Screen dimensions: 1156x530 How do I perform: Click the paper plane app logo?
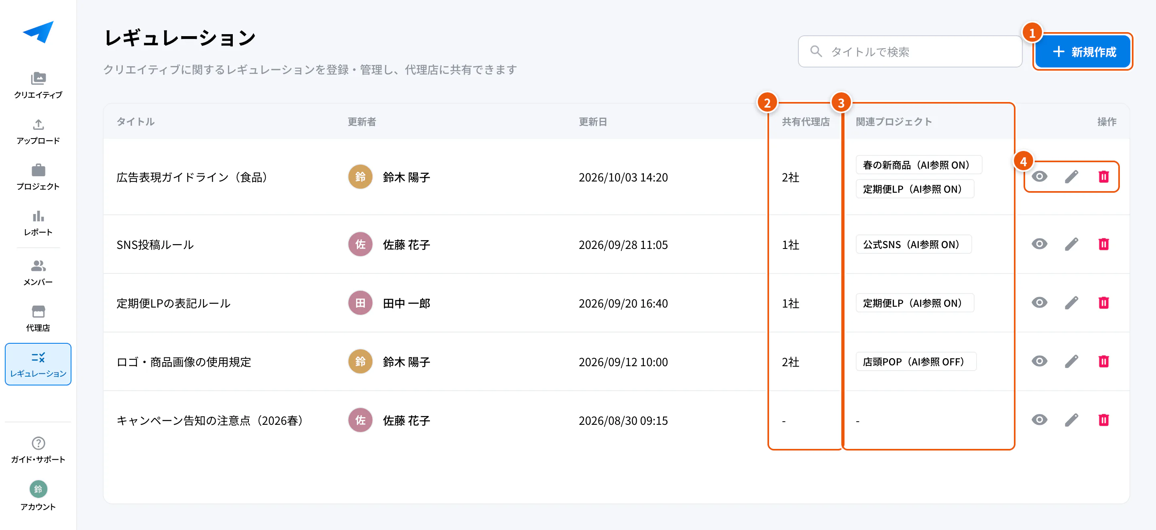38,32
